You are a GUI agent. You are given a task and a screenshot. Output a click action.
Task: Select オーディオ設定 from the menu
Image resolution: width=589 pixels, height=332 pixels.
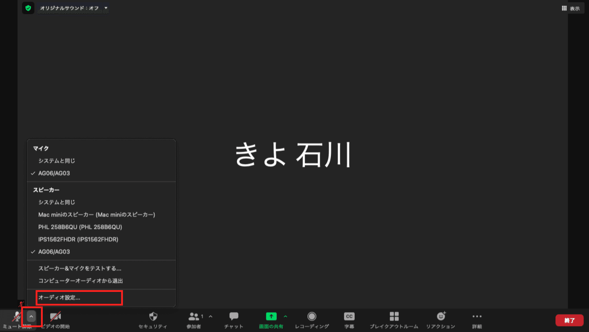(x=60, y=298)
